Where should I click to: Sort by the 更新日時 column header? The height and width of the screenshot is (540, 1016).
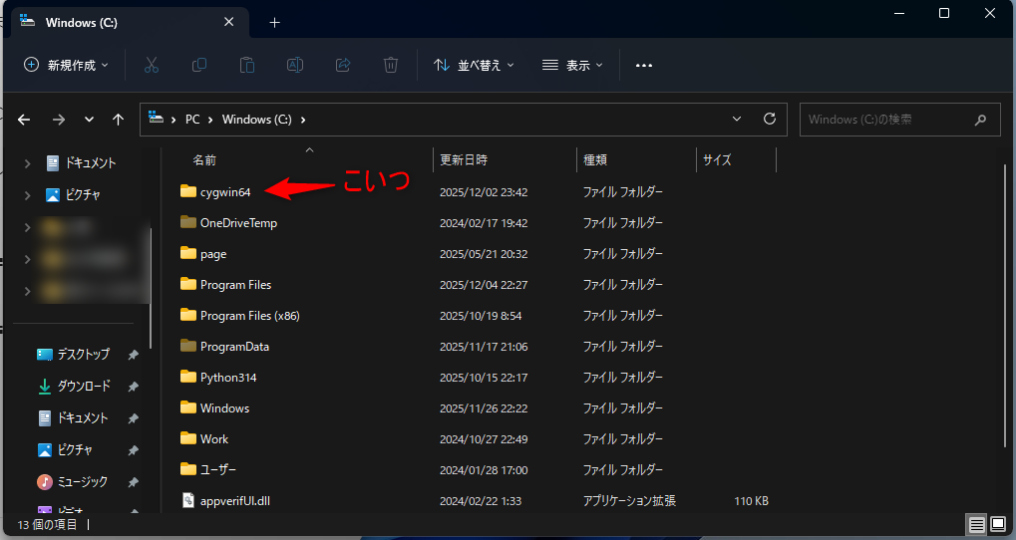(464, 159)
